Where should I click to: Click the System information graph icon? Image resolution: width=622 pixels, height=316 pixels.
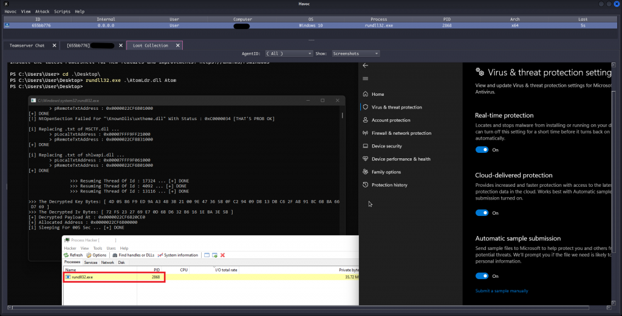[160, 255]
